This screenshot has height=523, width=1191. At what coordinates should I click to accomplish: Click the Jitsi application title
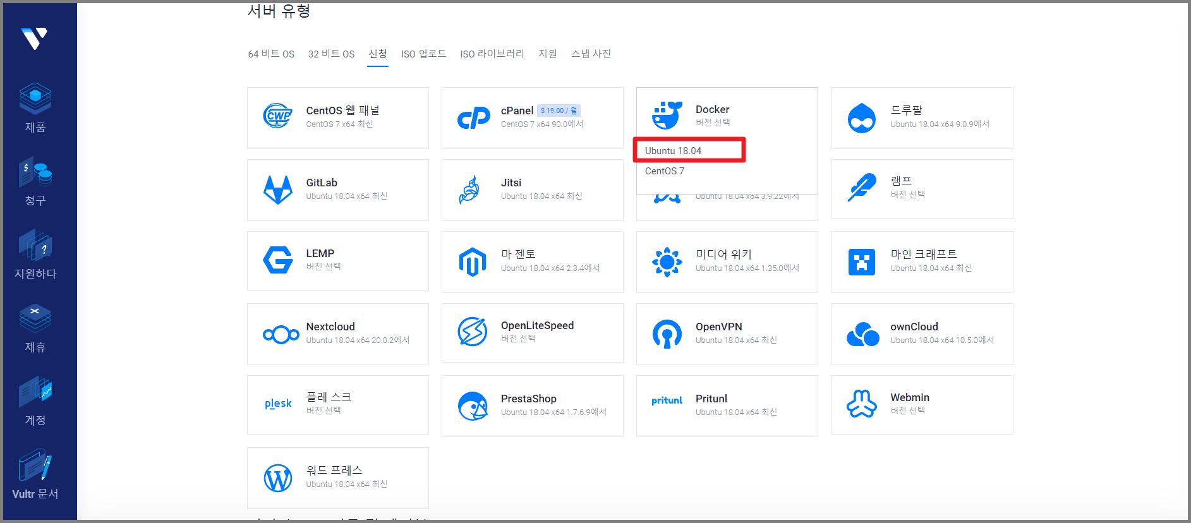click(x=511, y=183)
